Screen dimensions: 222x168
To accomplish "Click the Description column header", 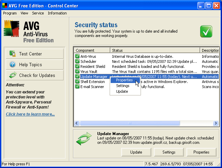I will point(210,50).
